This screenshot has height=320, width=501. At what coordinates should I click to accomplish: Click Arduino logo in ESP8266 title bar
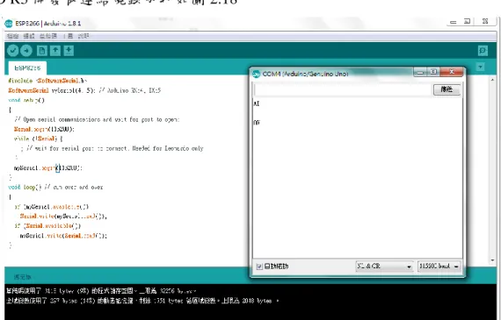click(x=9, y=24)
